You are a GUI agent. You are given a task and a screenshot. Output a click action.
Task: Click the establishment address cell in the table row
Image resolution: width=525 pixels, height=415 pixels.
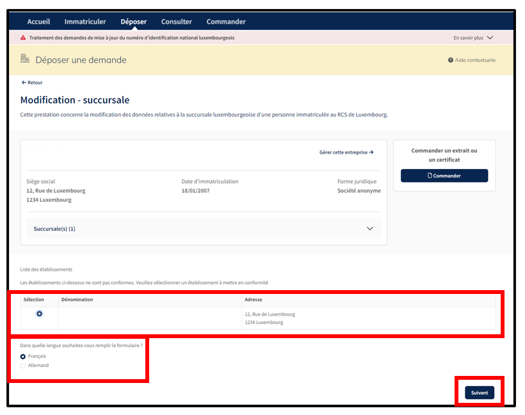[270, 318]
